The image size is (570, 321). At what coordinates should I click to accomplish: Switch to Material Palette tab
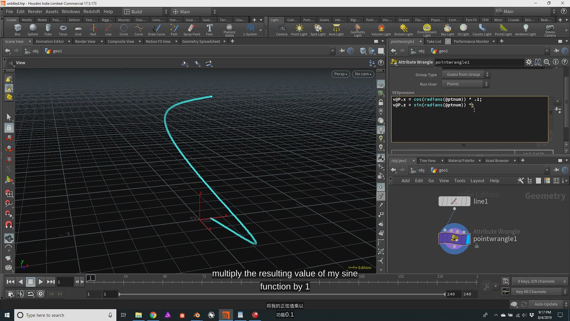[461, 160]
